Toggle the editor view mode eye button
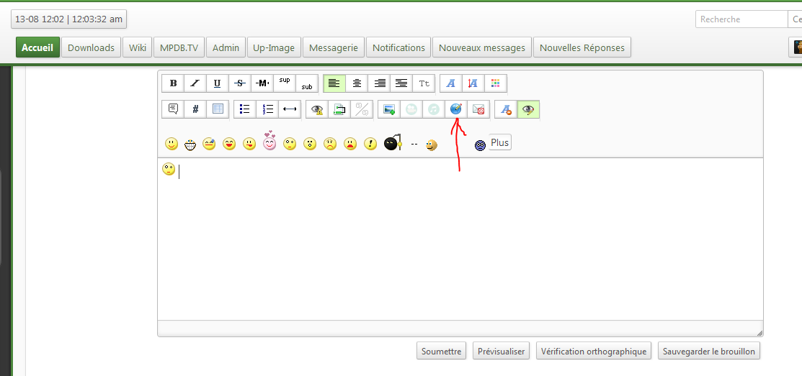This screenshot has height=376, width=802. point(529,109)
